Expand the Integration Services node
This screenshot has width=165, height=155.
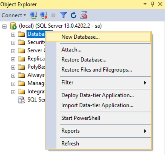pos(13,92)
